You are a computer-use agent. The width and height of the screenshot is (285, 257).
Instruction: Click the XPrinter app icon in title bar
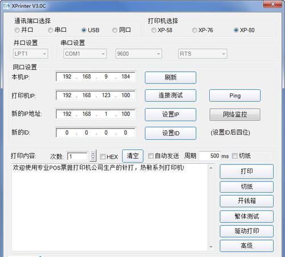pos(6,6)
